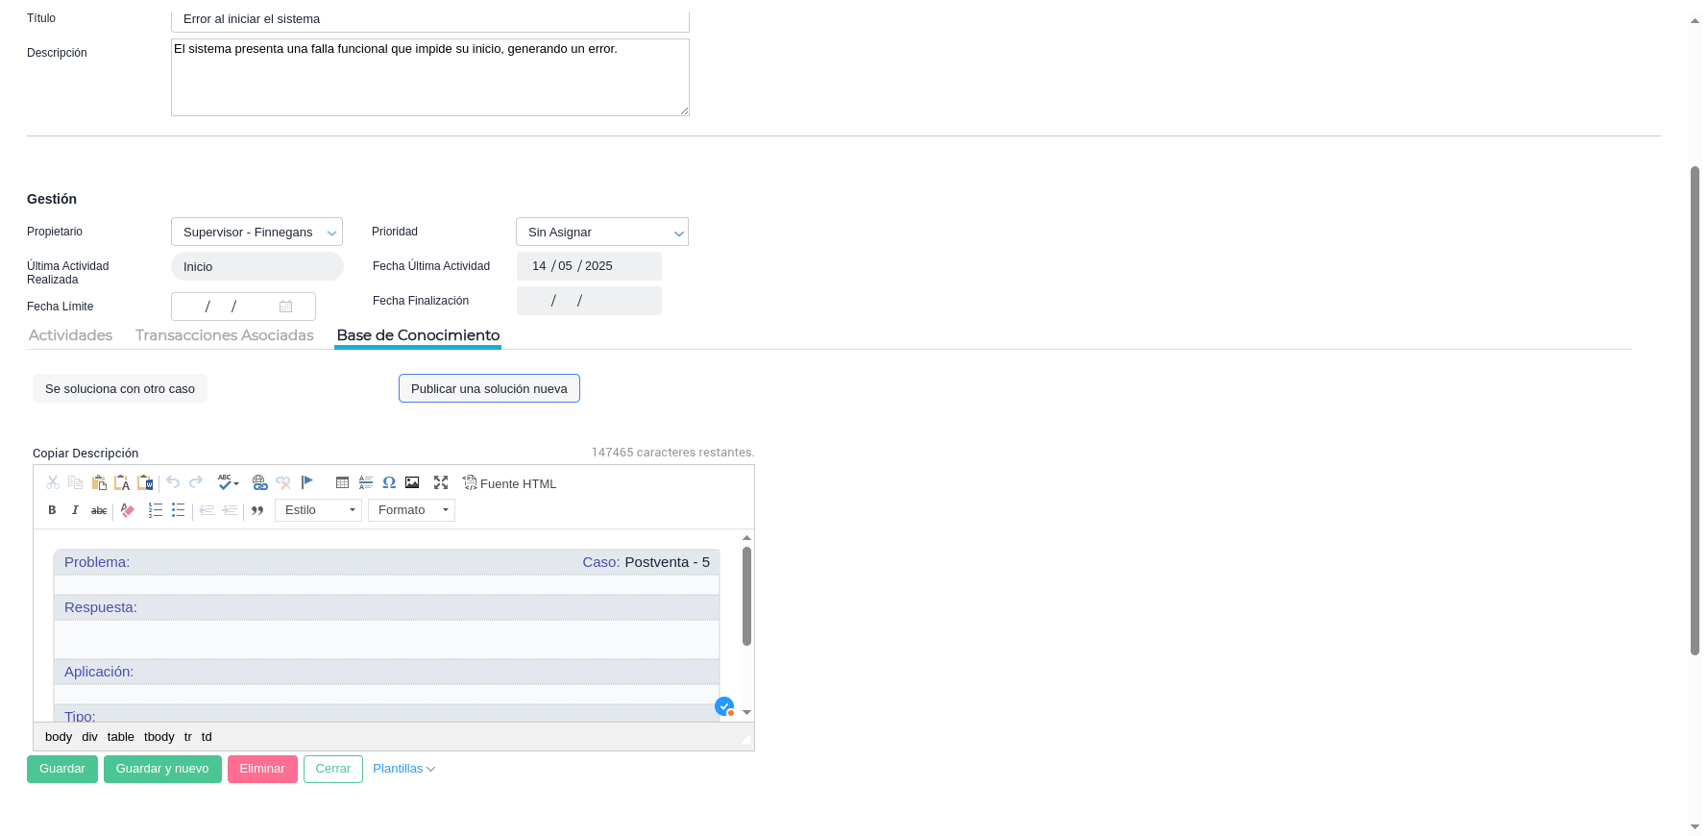Open the special character (omega) picker
The image size is (1708, 836).
tap(389, 482)
